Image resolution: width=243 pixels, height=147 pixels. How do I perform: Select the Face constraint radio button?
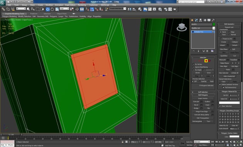pyautogui.click(x=221, y=35)
